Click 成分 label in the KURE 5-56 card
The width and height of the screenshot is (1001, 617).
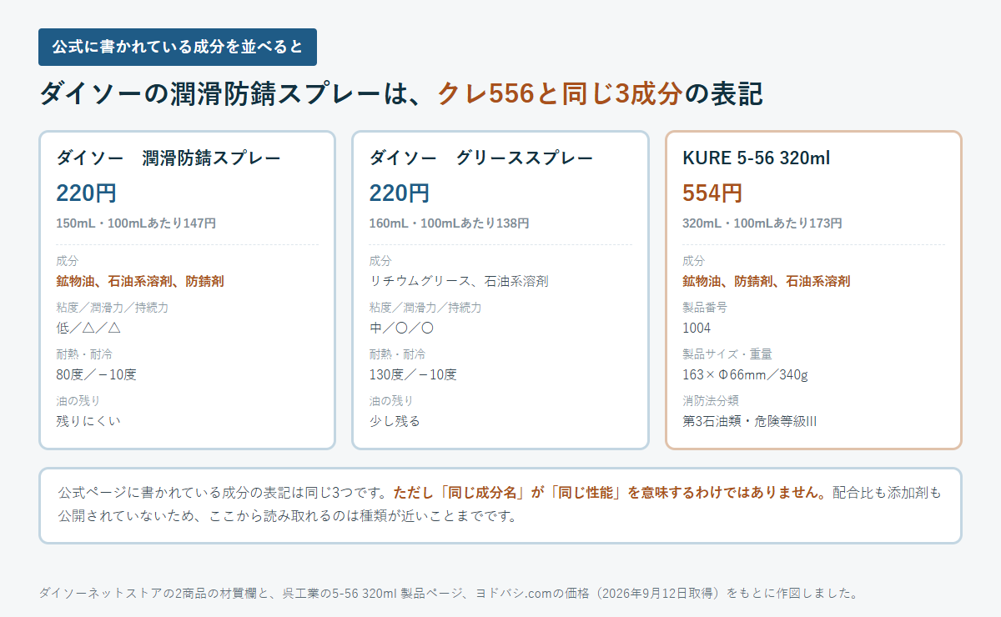(x=693, y=260)
